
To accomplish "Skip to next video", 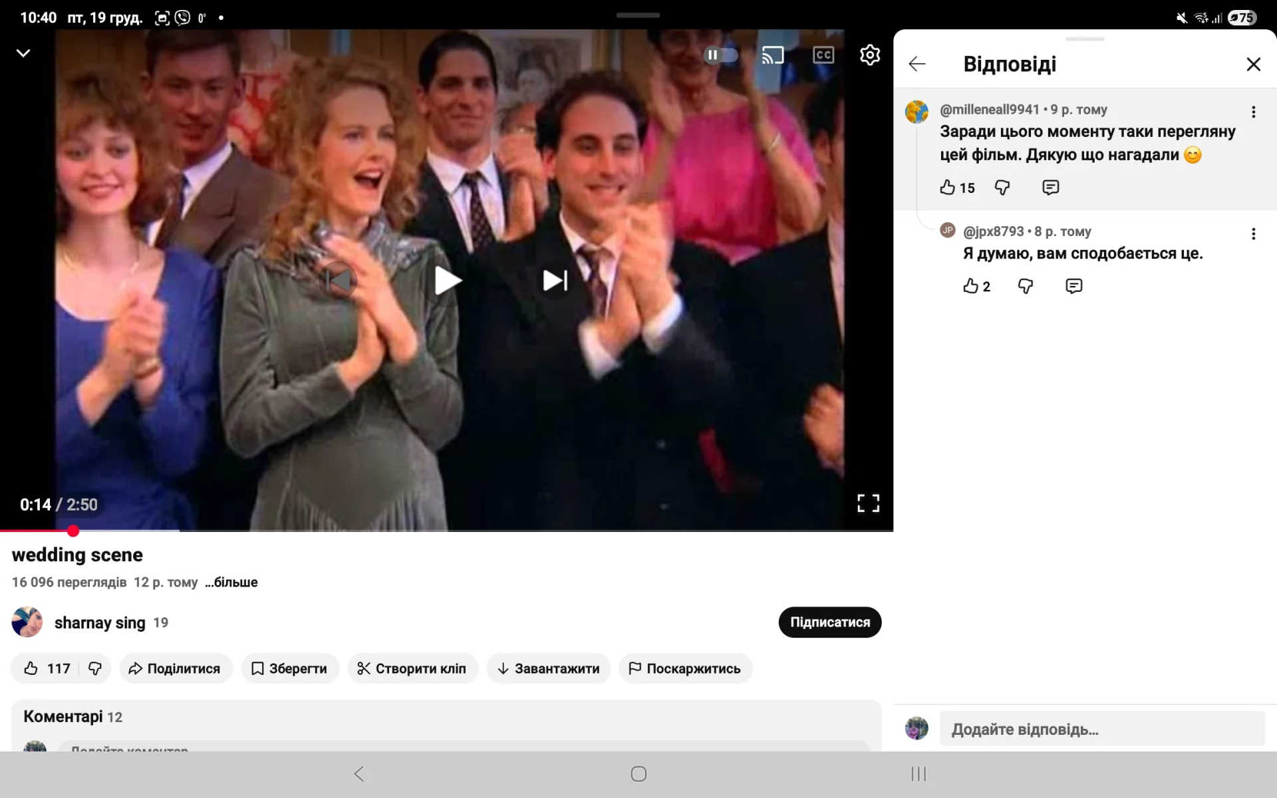I will (x=555, y=281).
